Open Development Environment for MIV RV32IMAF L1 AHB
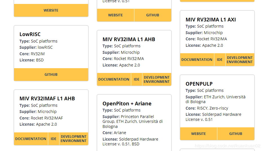The image size is (263, 151). [73, 139]
